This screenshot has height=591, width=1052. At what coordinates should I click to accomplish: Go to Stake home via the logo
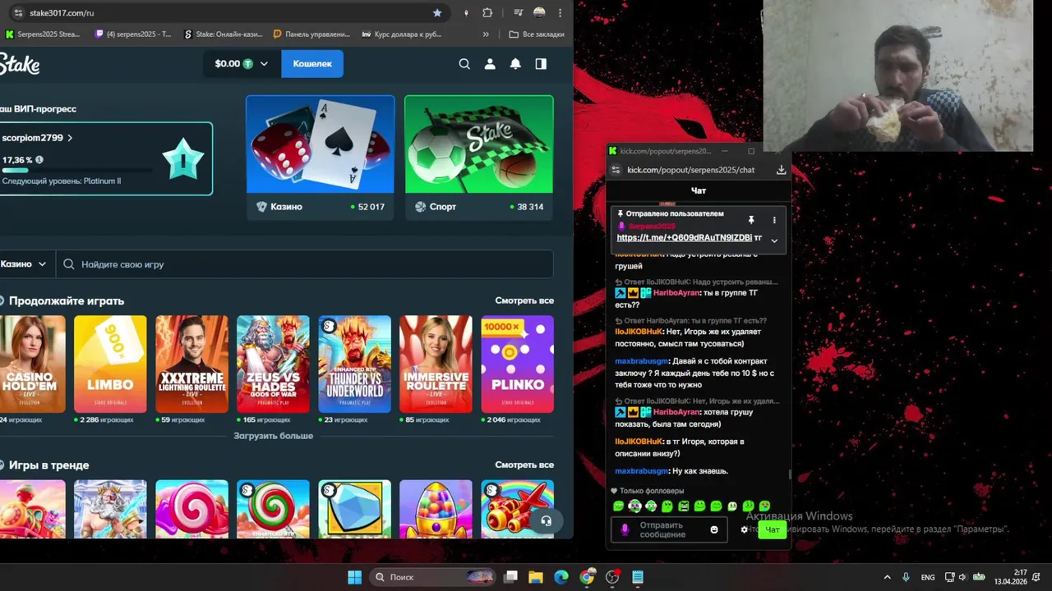[20, 65]
